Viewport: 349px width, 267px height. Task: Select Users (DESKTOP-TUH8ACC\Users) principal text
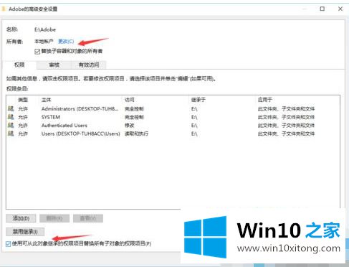[80, 133]
